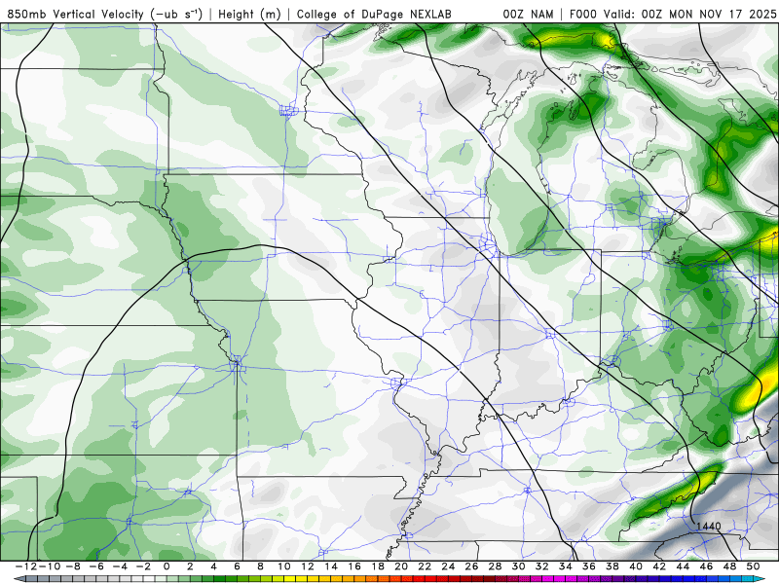779x584 pixels.
Task: Click the '00Z NAM' model run label
Action: pyautogui.click(x=528, y=15)
